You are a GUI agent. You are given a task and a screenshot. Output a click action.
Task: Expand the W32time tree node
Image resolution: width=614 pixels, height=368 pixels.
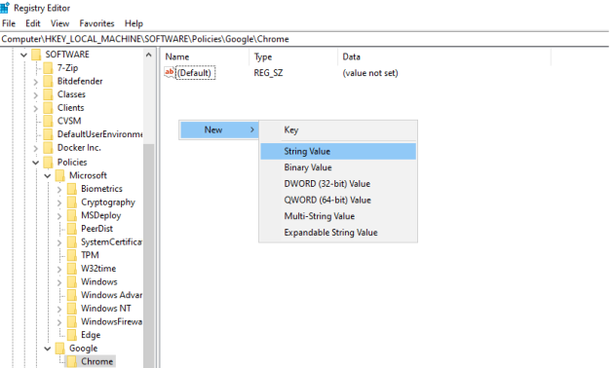point(59,269)
